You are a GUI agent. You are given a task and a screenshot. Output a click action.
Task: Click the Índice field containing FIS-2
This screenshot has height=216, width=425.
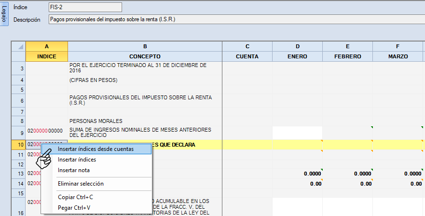pos(85,7)
